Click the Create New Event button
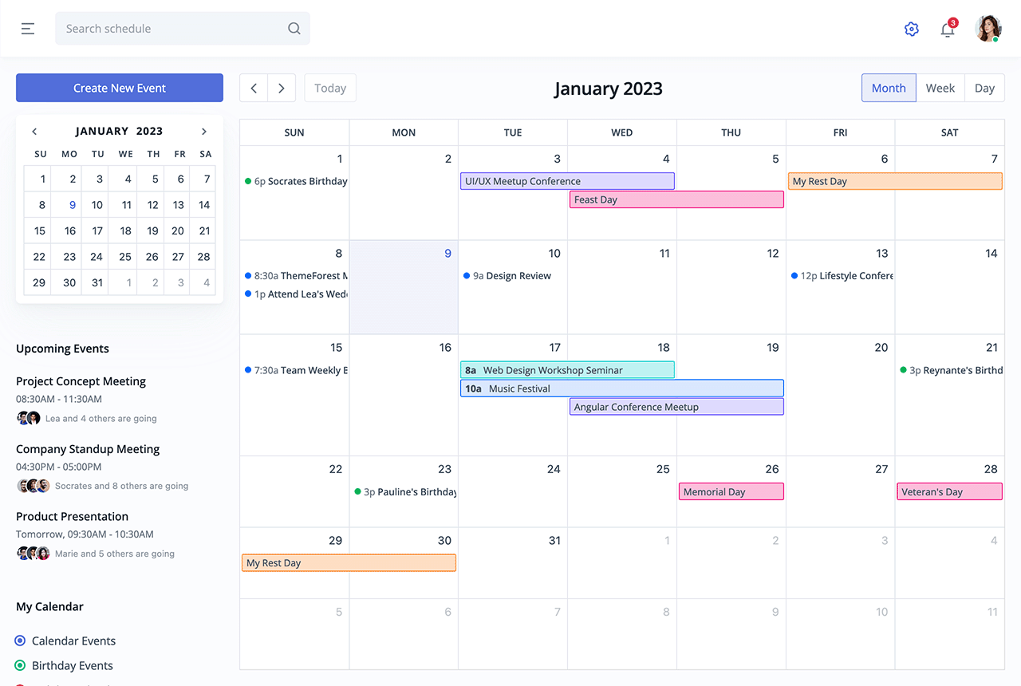1021x686 pixels. click(x=120, y=88)
